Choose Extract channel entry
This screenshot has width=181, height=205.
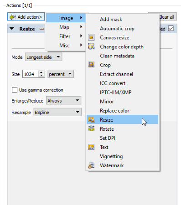click(x=122, y=74)
